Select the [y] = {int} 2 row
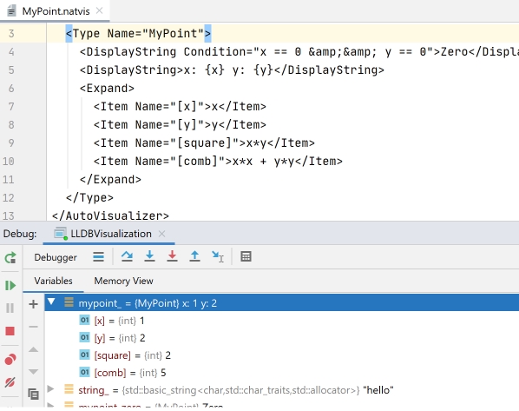Screen dimensions: 519x411 [x=282, y=338]
